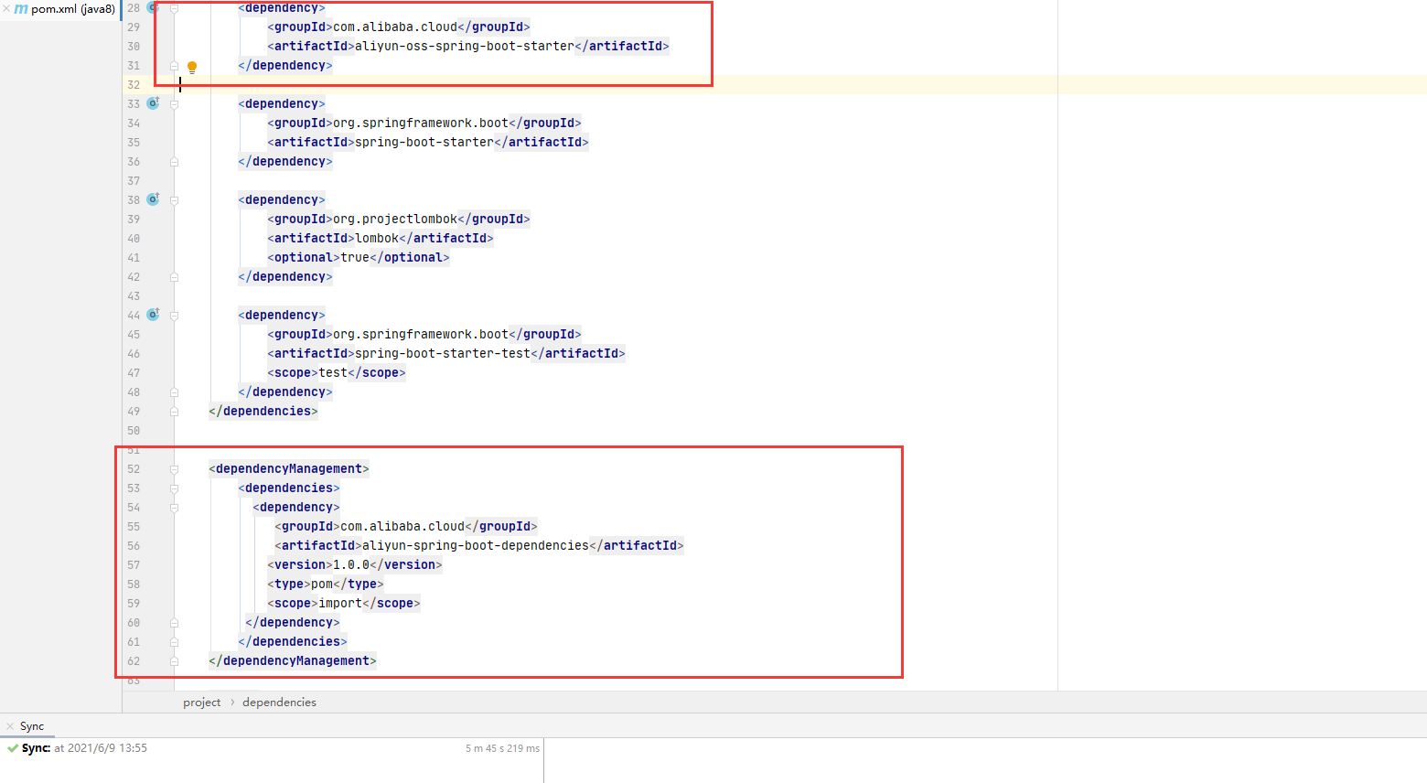Screen dimensions: 1427x783
Task: Click the highlighted line 32 in the editor
Action: click(366, 84)
